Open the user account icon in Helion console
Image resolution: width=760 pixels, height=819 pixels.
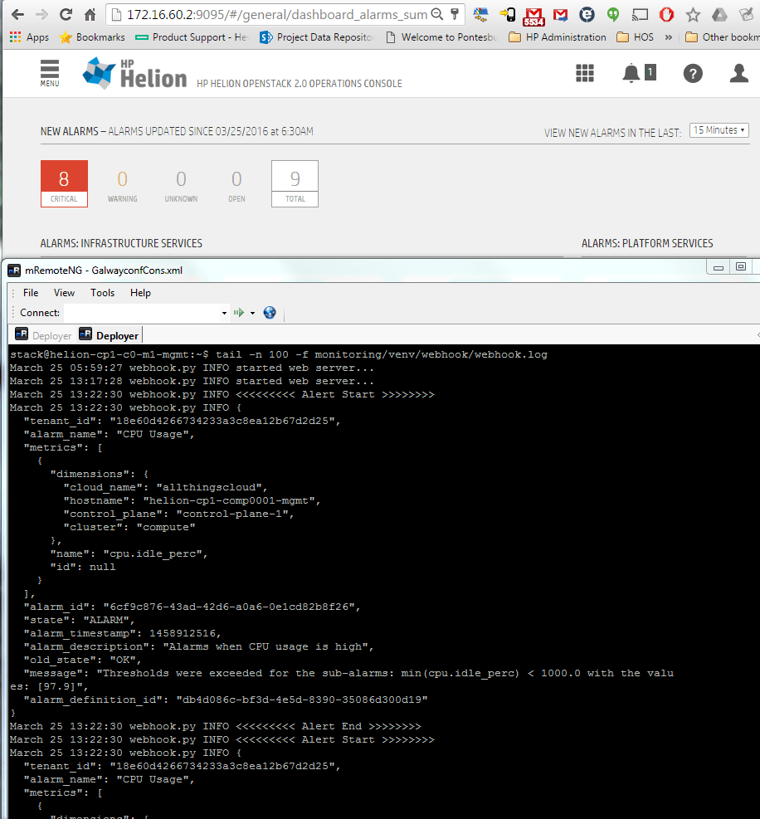[738, 74]
